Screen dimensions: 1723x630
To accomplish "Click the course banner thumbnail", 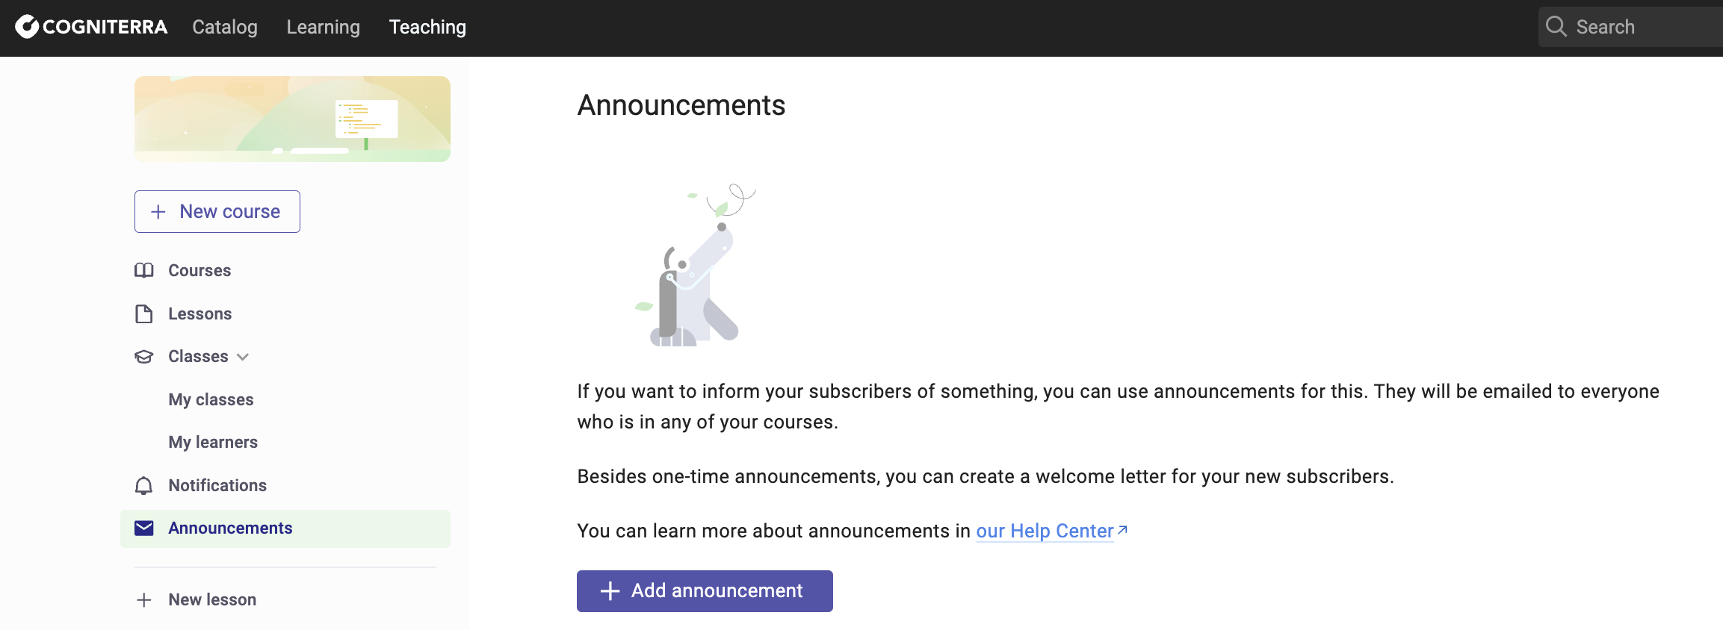I will click(x=292, y=119).
